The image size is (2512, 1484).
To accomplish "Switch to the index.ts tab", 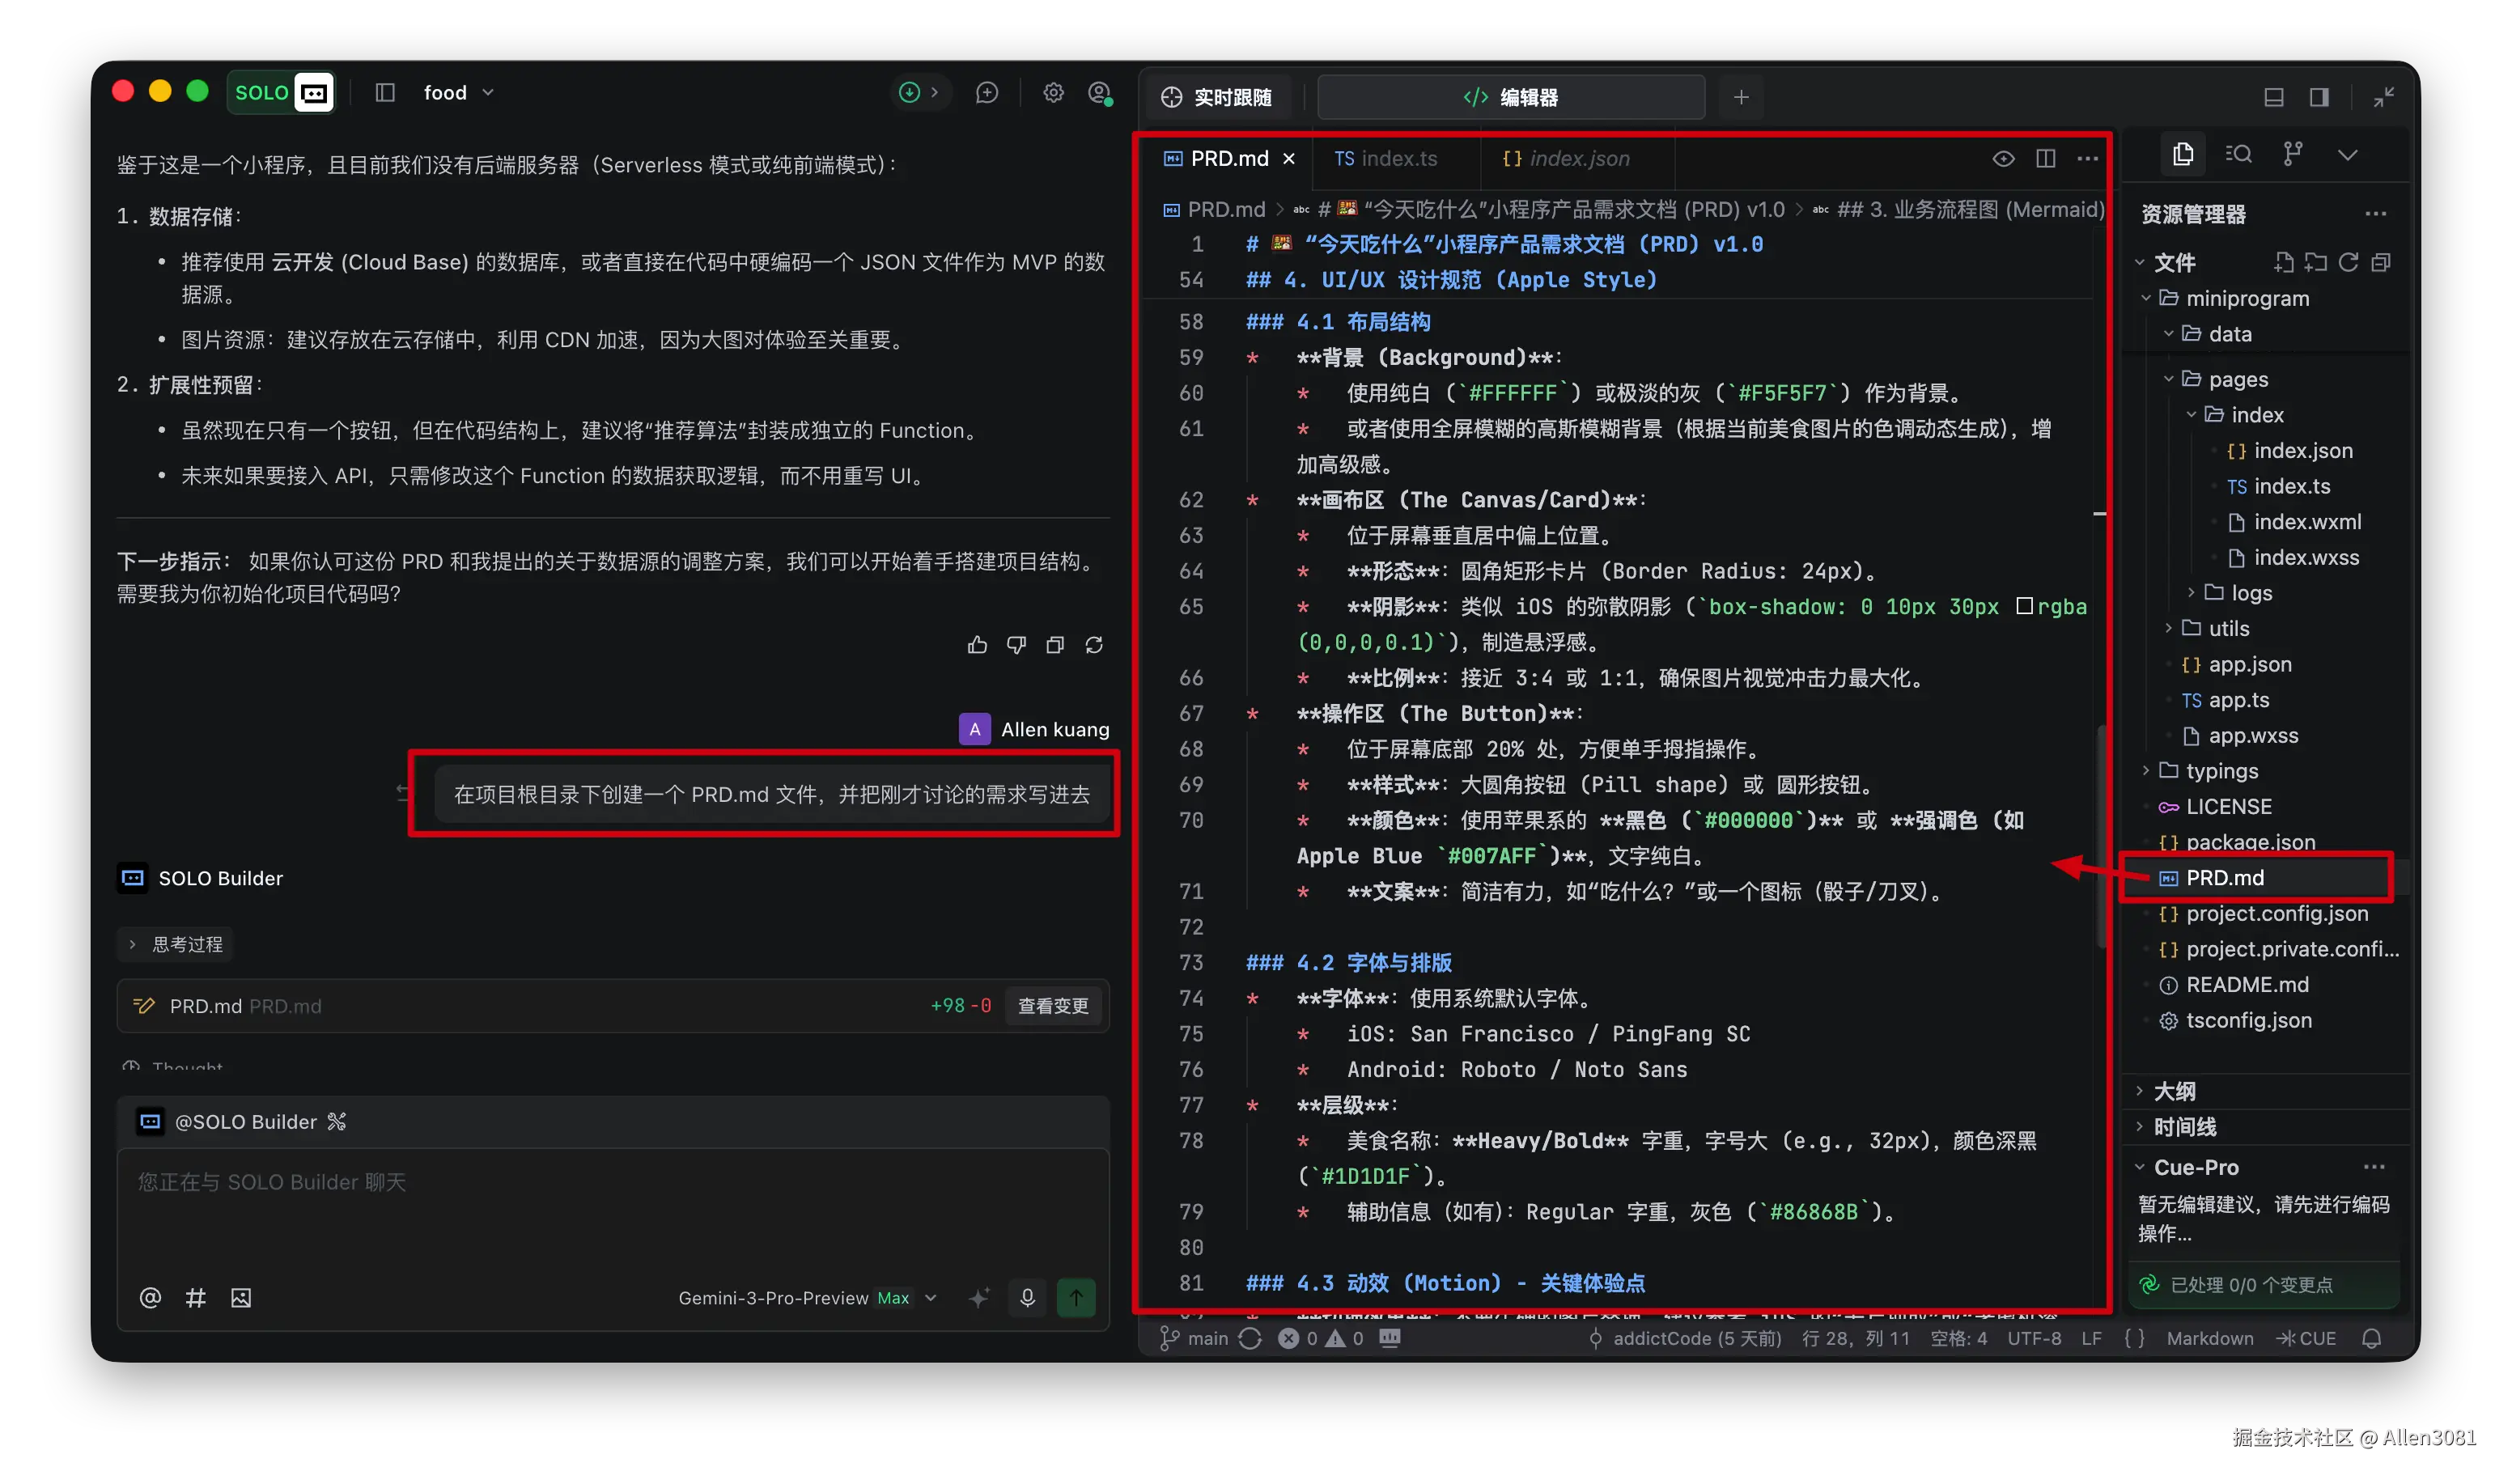I will click(x=1386, y=158).
